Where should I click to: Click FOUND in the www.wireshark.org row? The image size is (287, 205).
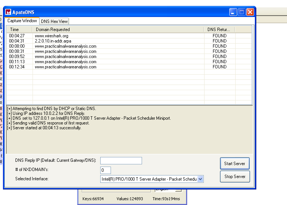click(x=219, y=36)
